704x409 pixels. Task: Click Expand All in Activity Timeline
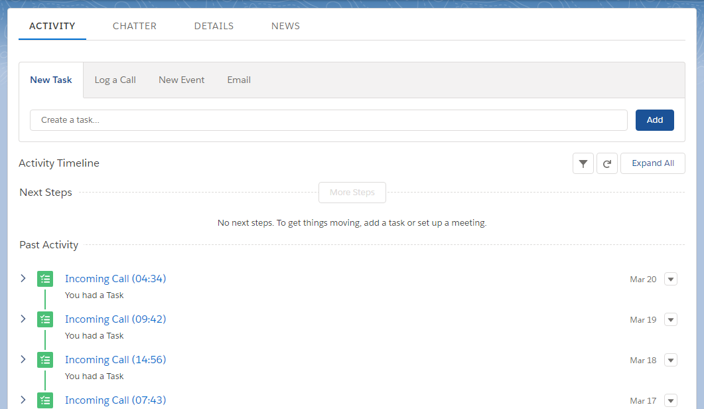653,163
